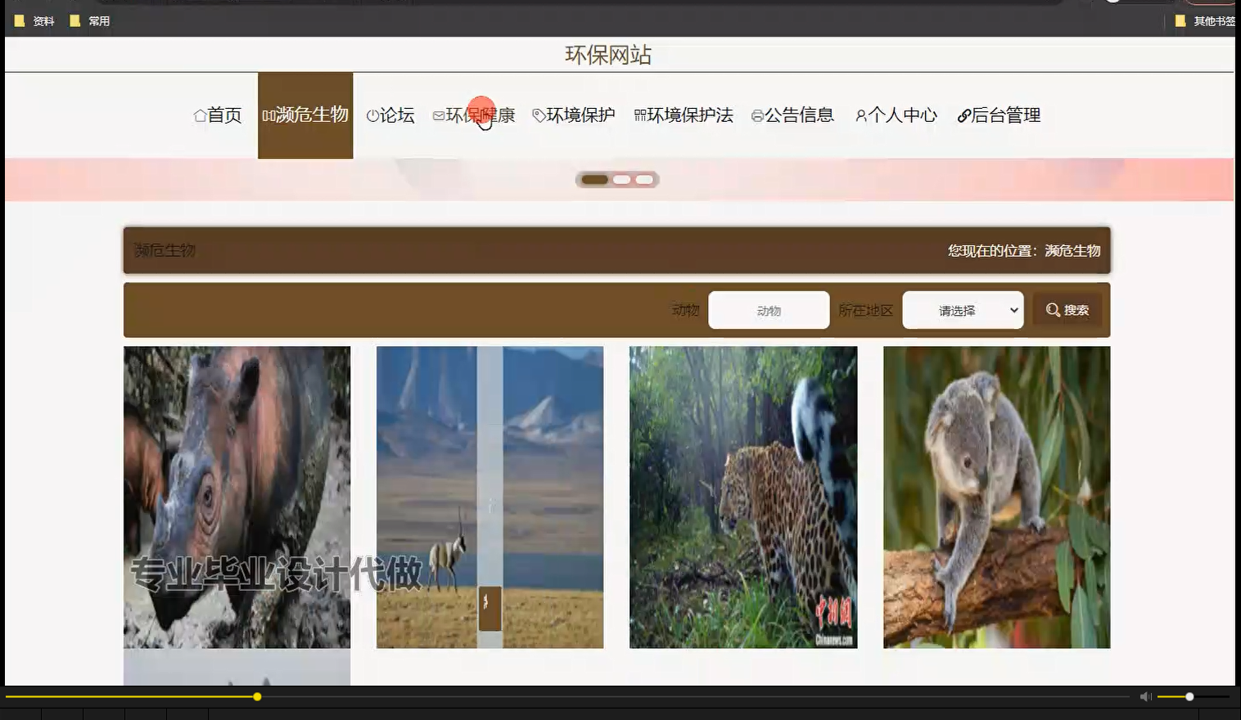Click the link icon beside 后台管理
1241x720 pixels.
click(964, 116)
